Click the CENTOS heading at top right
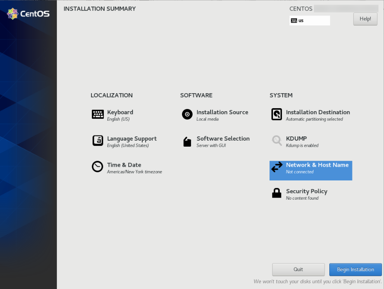 pyautogui.click(x=301, y=9)
